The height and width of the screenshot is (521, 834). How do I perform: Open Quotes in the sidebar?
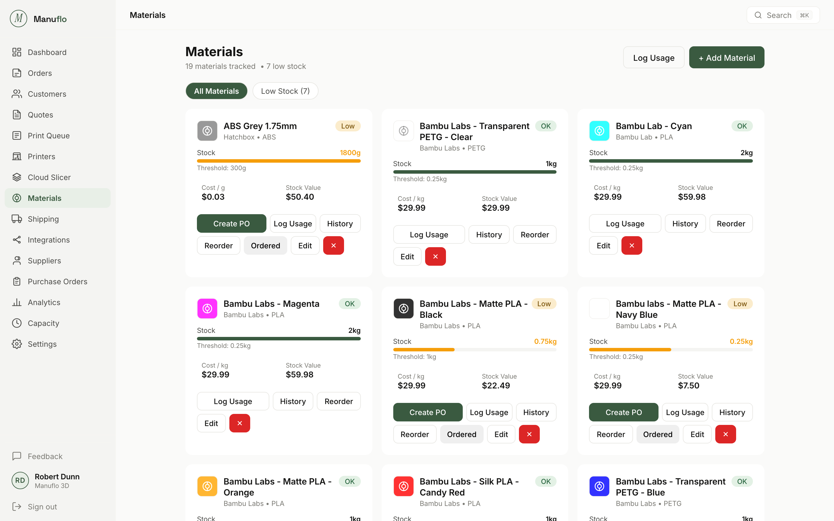[58, 115]
